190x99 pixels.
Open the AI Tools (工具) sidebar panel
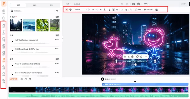tap(4, 25)
